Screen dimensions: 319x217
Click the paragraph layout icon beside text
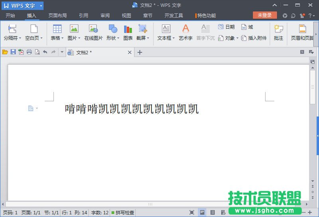pos(31,108)
